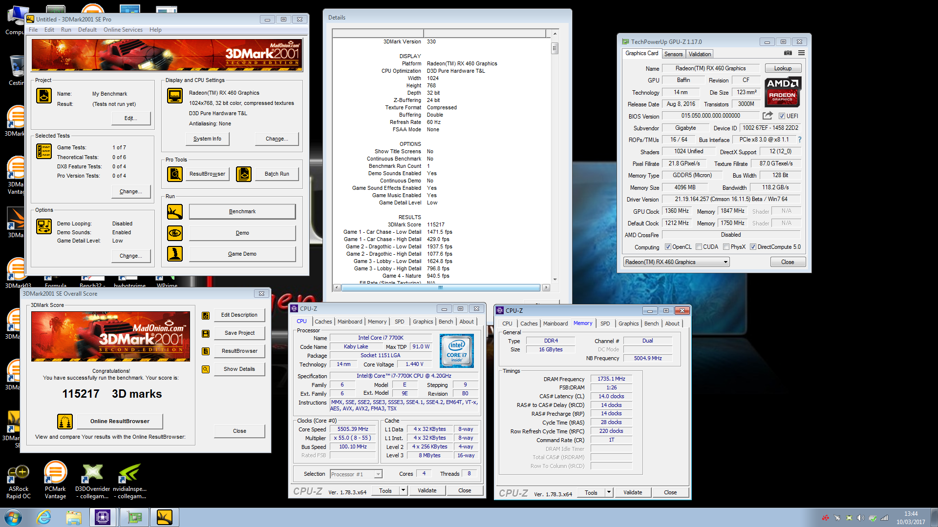Screen dimensions: 938x527
Task: Click the Selected Tests checklist icon
Action: click(44, 151)
